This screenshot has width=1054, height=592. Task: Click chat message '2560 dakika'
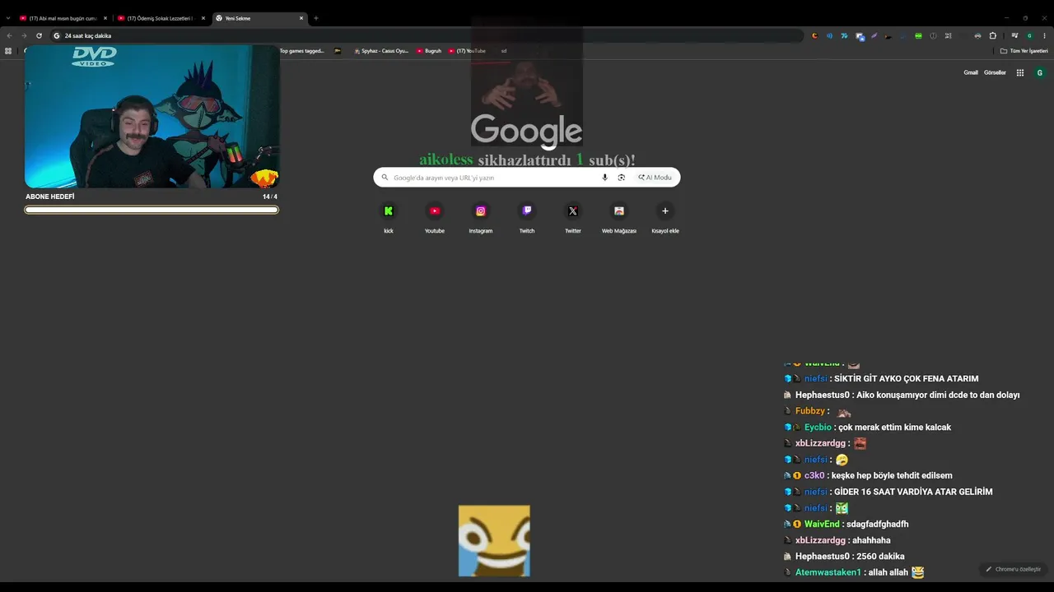point(880,557)
